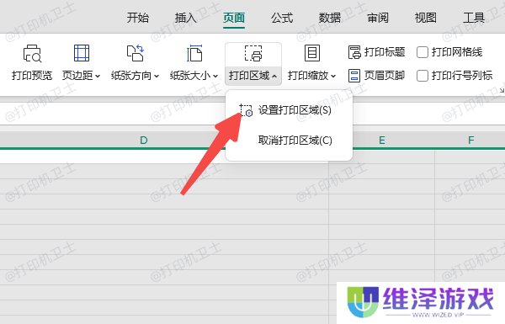Enable the 打印行号列标 checkbox
Screen dimensions: 505x324
click(423, 76)
